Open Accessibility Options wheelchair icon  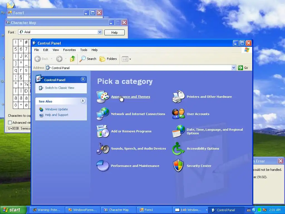pyautogui.click(x=178, y=149)
